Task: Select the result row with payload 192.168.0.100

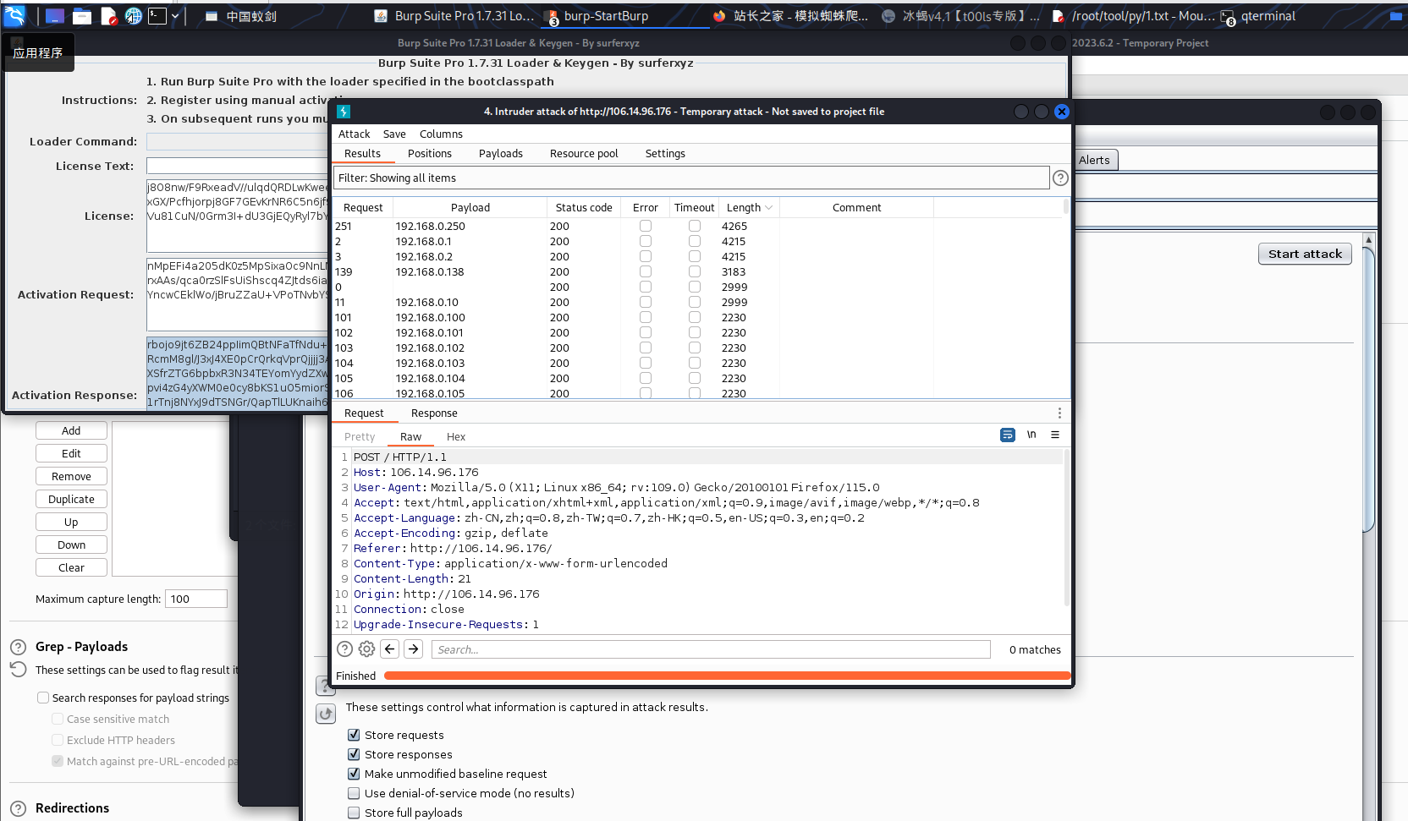Action: [698, 317]
